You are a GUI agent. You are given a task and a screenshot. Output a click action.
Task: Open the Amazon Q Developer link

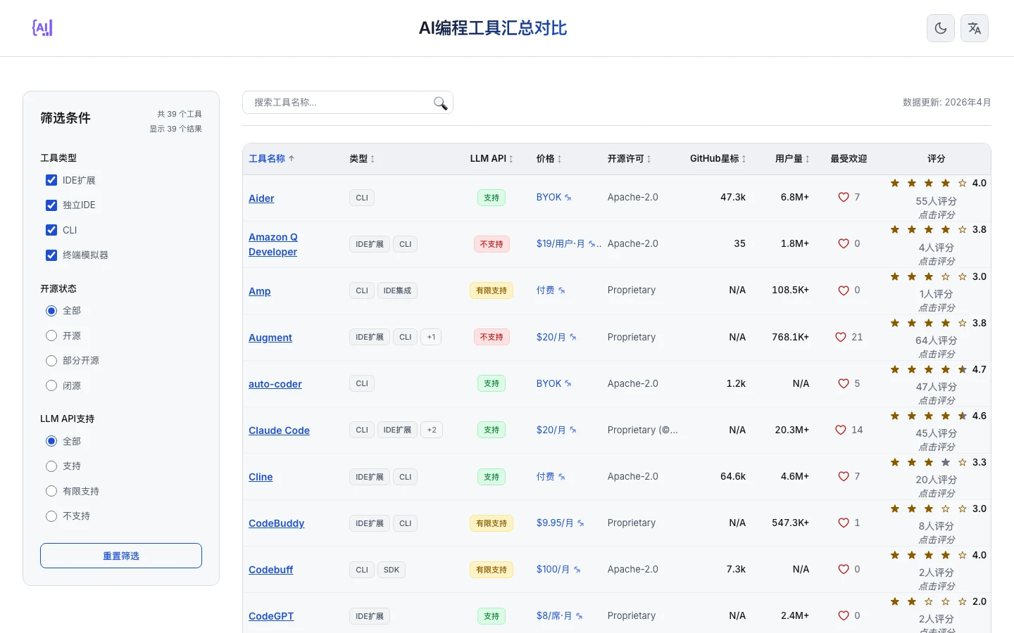[273, 244]
